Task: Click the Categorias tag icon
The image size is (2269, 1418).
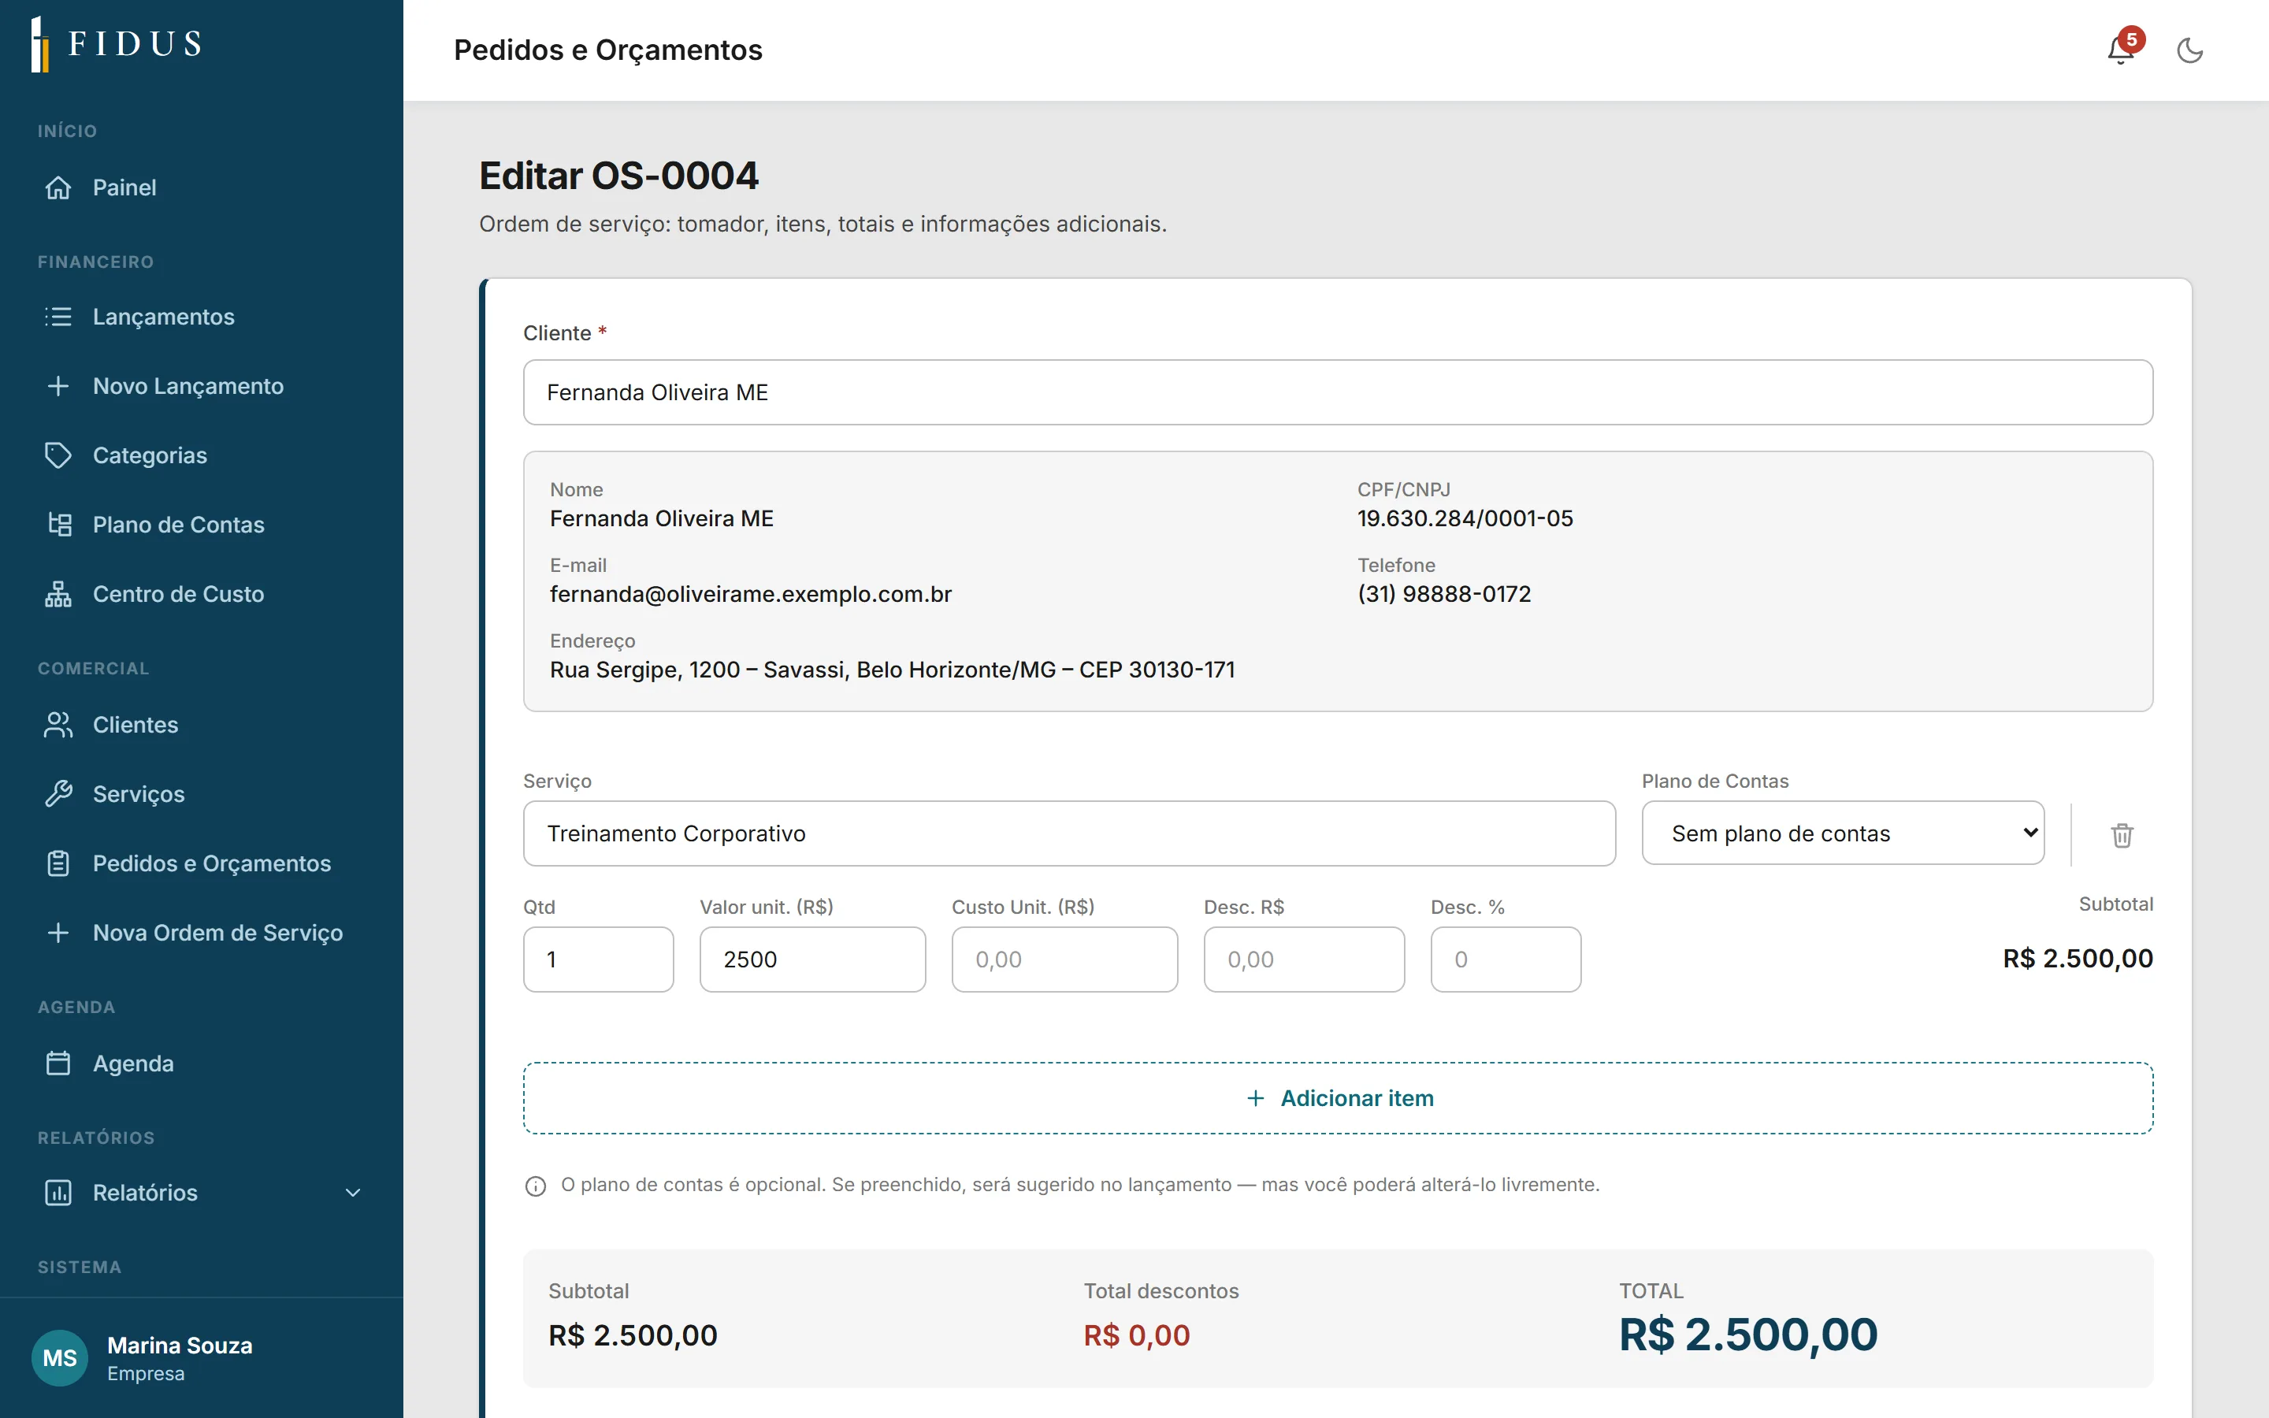Action: (58, 456)
